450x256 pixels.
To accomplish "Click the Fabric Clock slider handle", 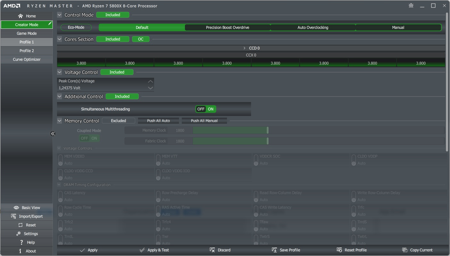I will pos(268,141).
